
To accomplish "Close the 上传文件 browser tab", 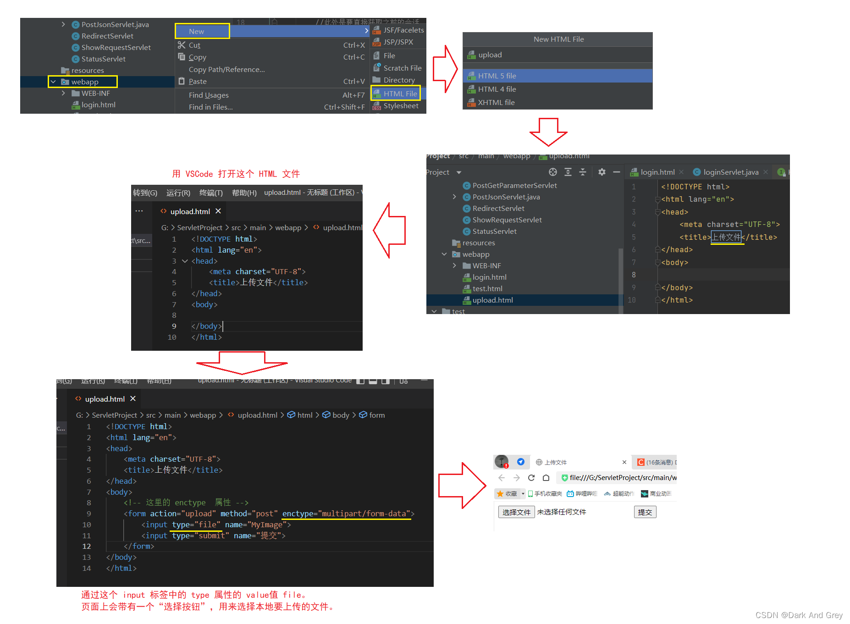I will (624, 462).
